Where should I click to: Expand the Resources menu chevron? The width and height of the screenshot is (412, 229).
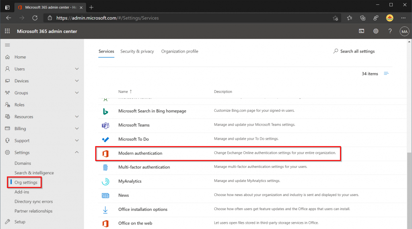tap(77, 117)
